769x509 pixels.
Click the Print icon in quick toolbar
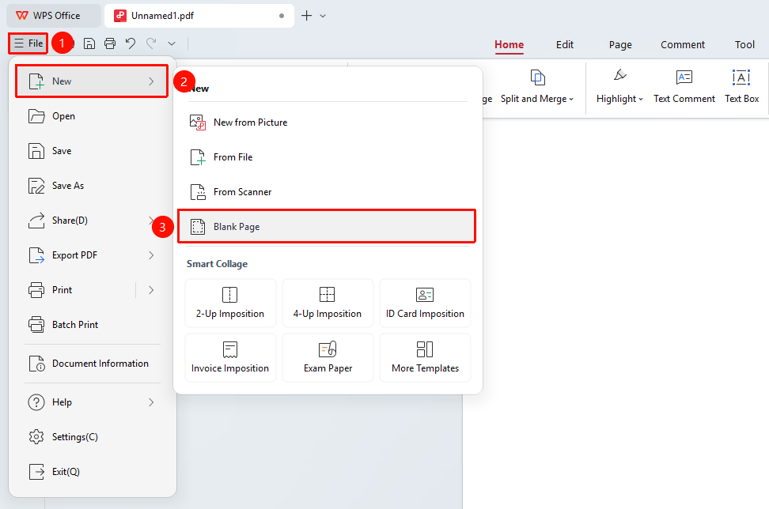(x=110, y=43)
